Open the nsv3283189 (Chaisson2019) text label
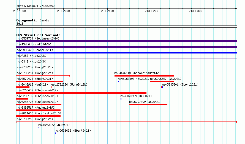 (x=37, y=96)
